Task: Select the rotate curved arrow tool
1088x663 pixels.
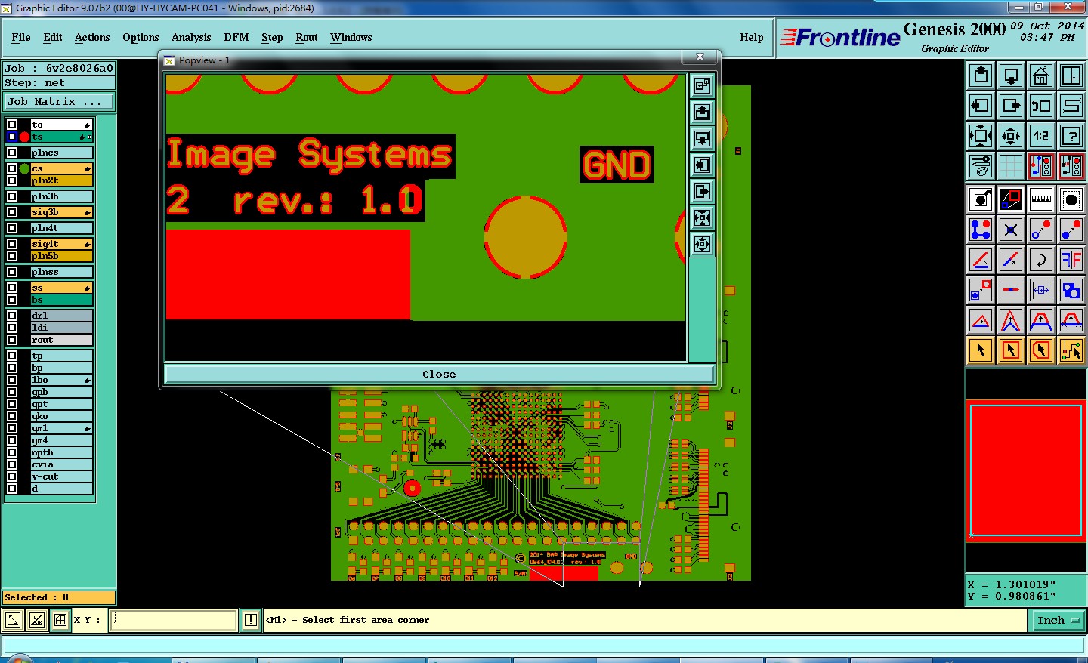Action: click(x=1041, y=260)
